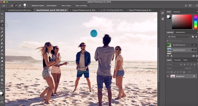The width and height of the screenshot is (198, 106).
Task: Open the brush size picker dropdown
Action: click(x=27, y=6)
